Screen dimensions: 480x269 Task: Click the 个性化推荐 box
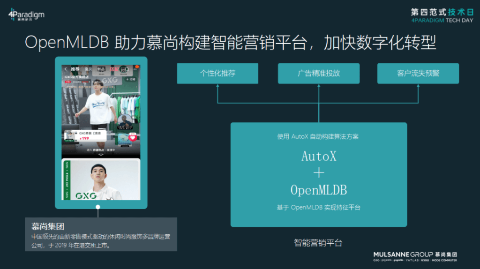[217, 74]
